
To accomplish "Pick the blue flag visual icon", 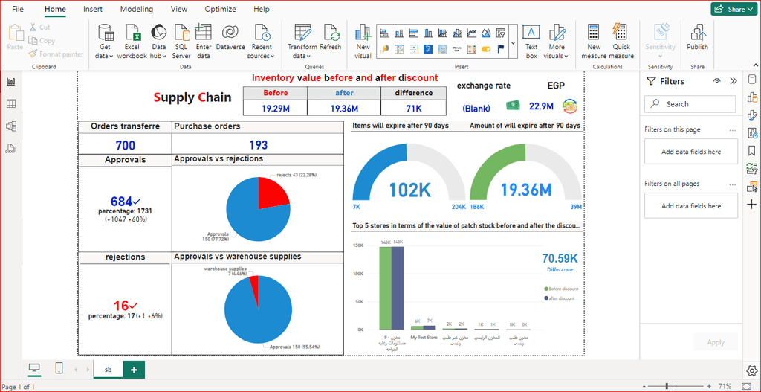I will pyautogui.click(x=501, y=48).
